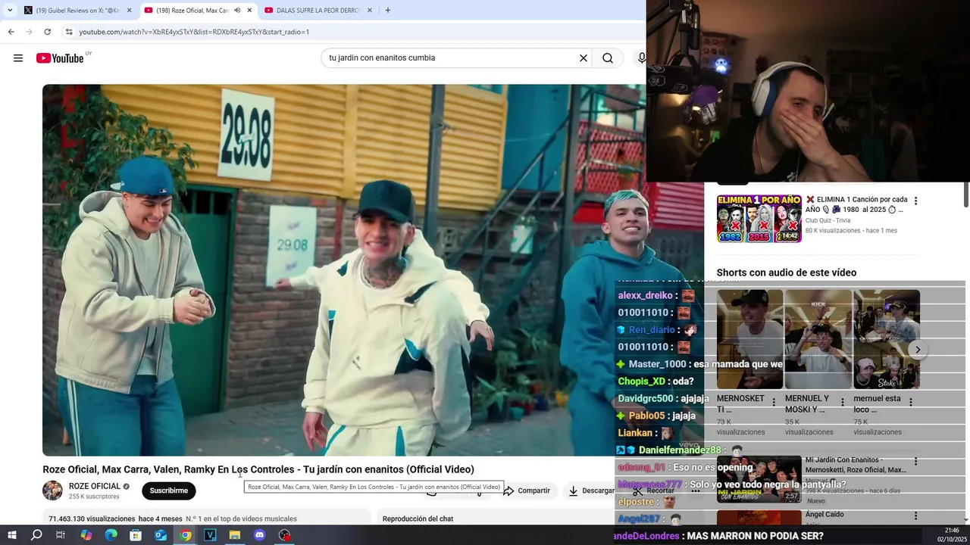Open File Explorer from the taskbar
This screenshot has width=970, height=545.
point(235,535)
